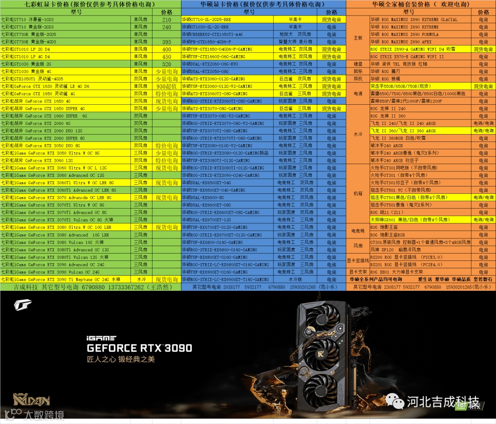Click the 930超值 price cell
This screenshot has height=424, width=496.
coord(166,86)
